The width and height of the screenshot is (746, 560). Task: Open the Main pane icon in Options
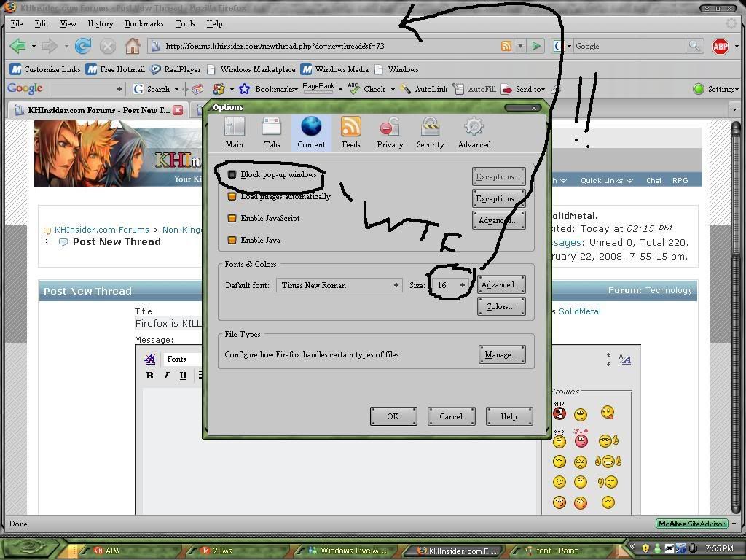(x=234, y=133)
